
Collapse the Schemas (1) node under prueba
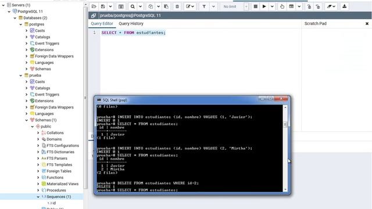pyautogui.click(x=27, y=120)
